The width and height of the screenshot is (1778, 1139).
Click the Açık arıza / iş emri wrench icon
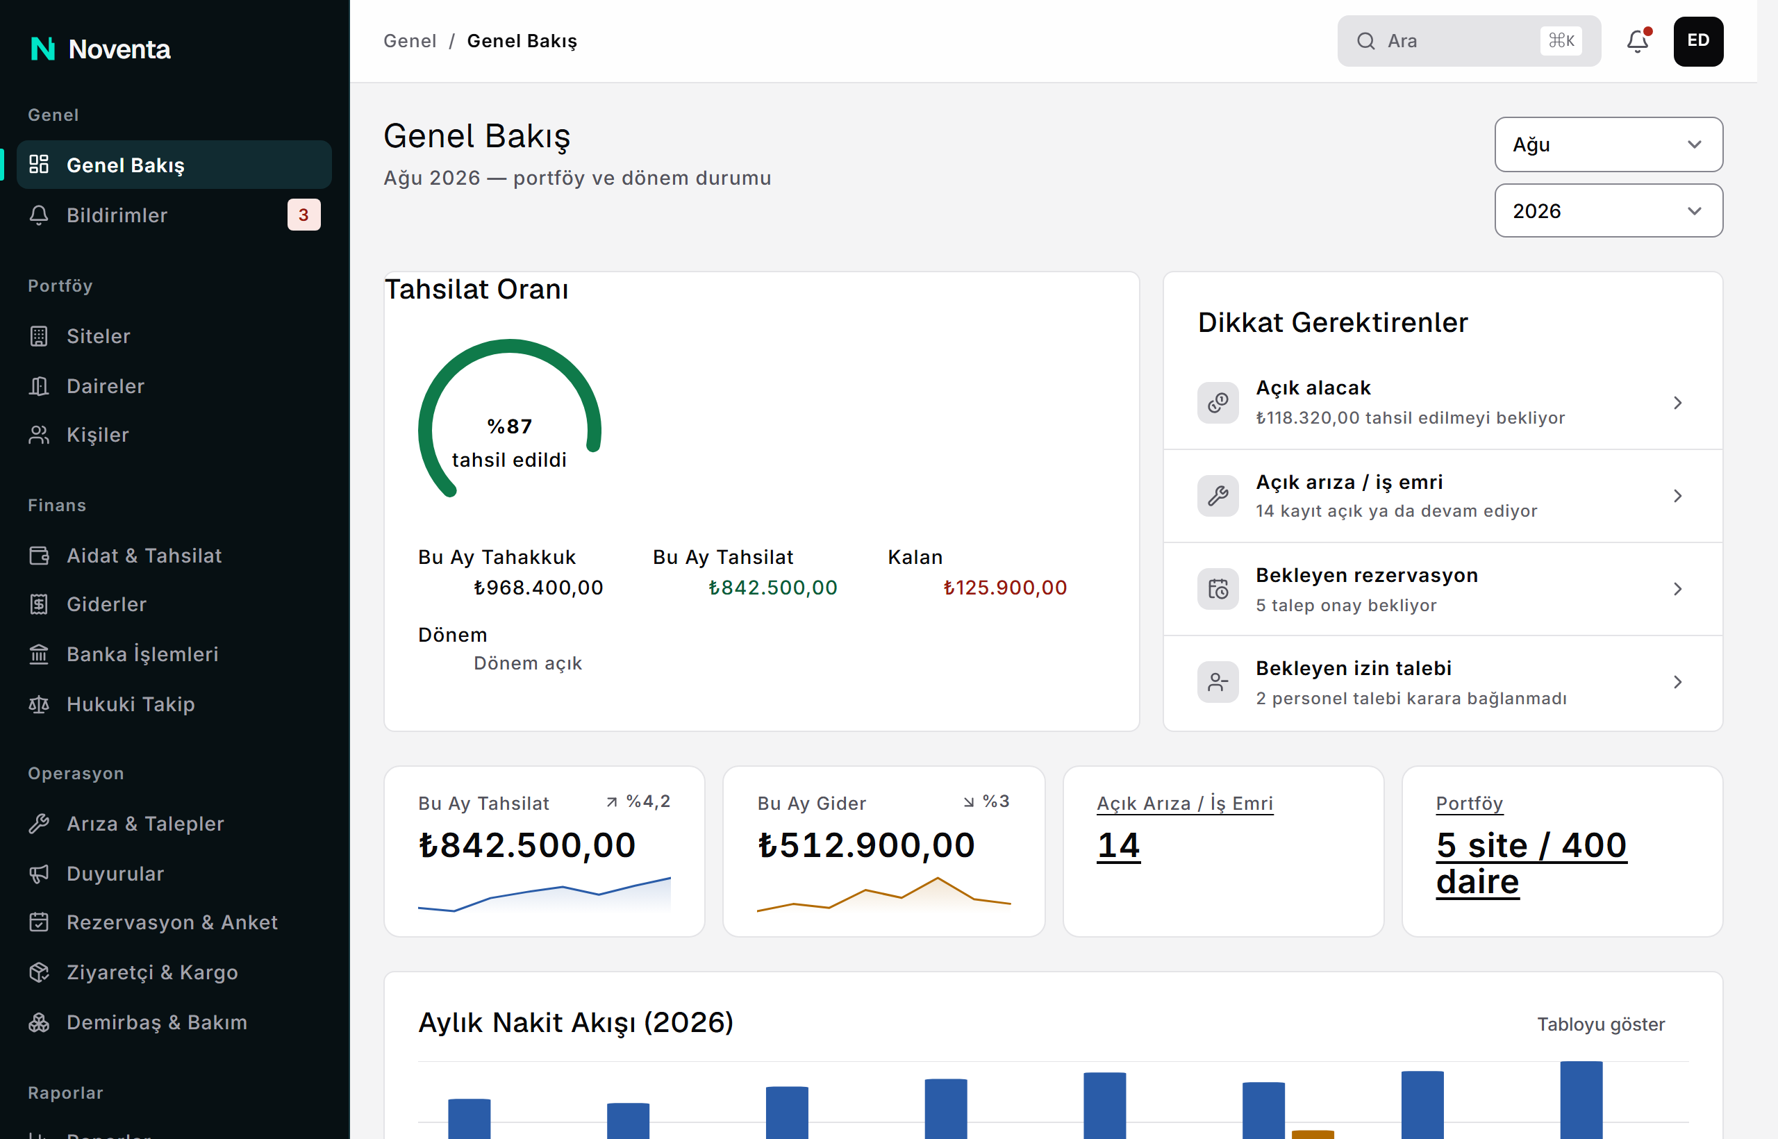[1218, 496]
